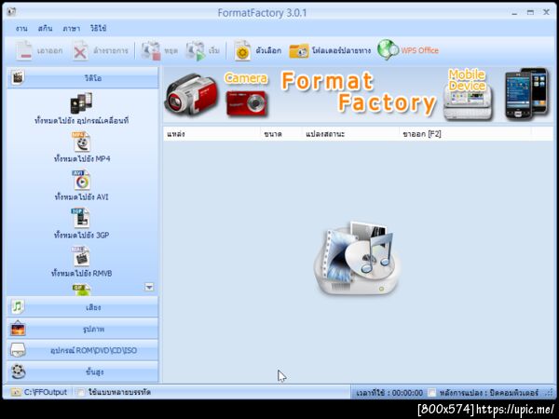Click the WPS Office text link
Image resolution: width=559 pixels, height=419 pixels.
419,50
